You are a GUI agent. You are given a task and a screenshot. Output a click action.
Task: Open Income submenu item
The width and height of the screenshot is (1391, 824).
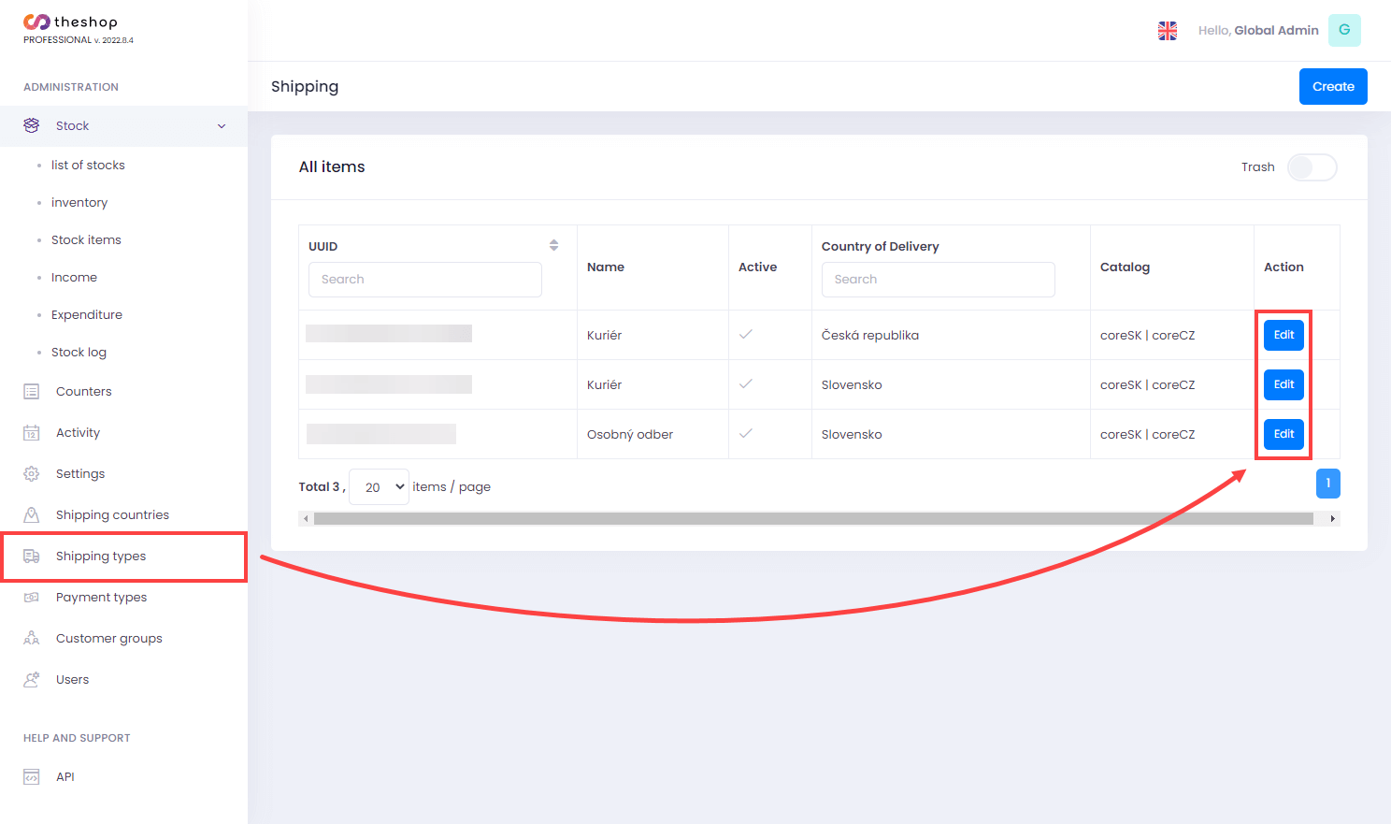74,278
